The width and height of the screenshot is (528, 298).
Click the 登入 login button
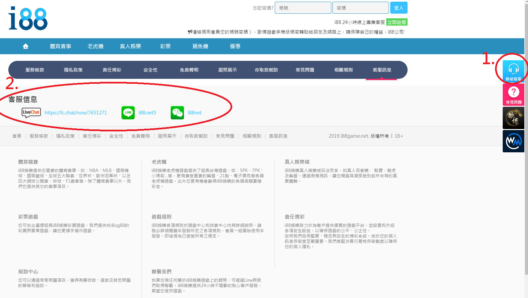tap(399, 8)
